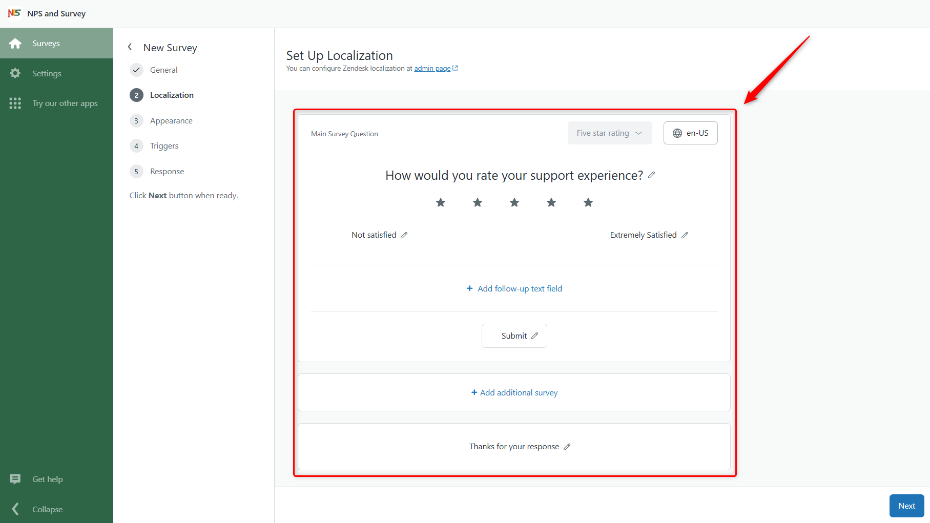Edit the main survey question via pencil icon
The height and width of the screenshot is (523, 930).
(x=651, y=175)
